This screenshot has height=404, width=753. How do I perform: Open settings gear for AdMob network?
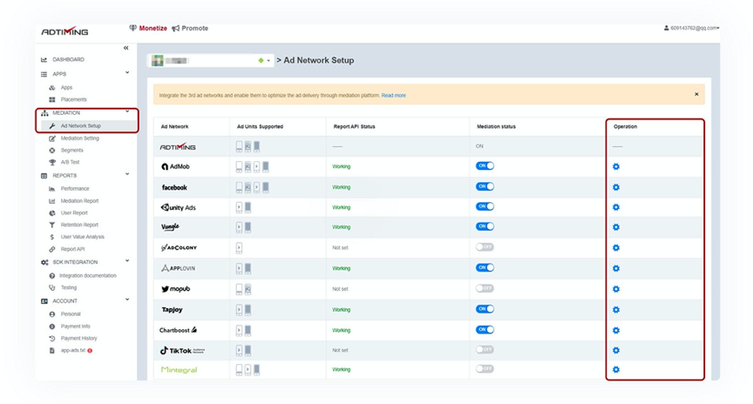point(616,166)
